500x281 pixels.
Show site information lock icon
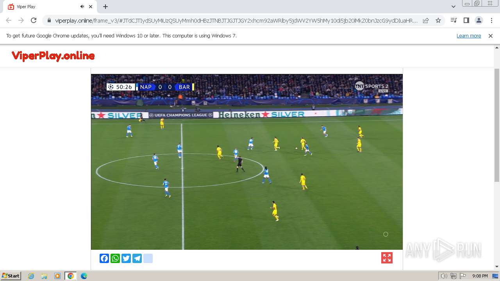49,20
